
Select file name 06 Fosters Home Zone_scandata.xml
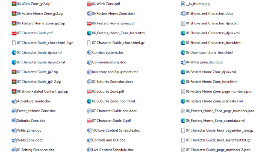coord(215,101)
